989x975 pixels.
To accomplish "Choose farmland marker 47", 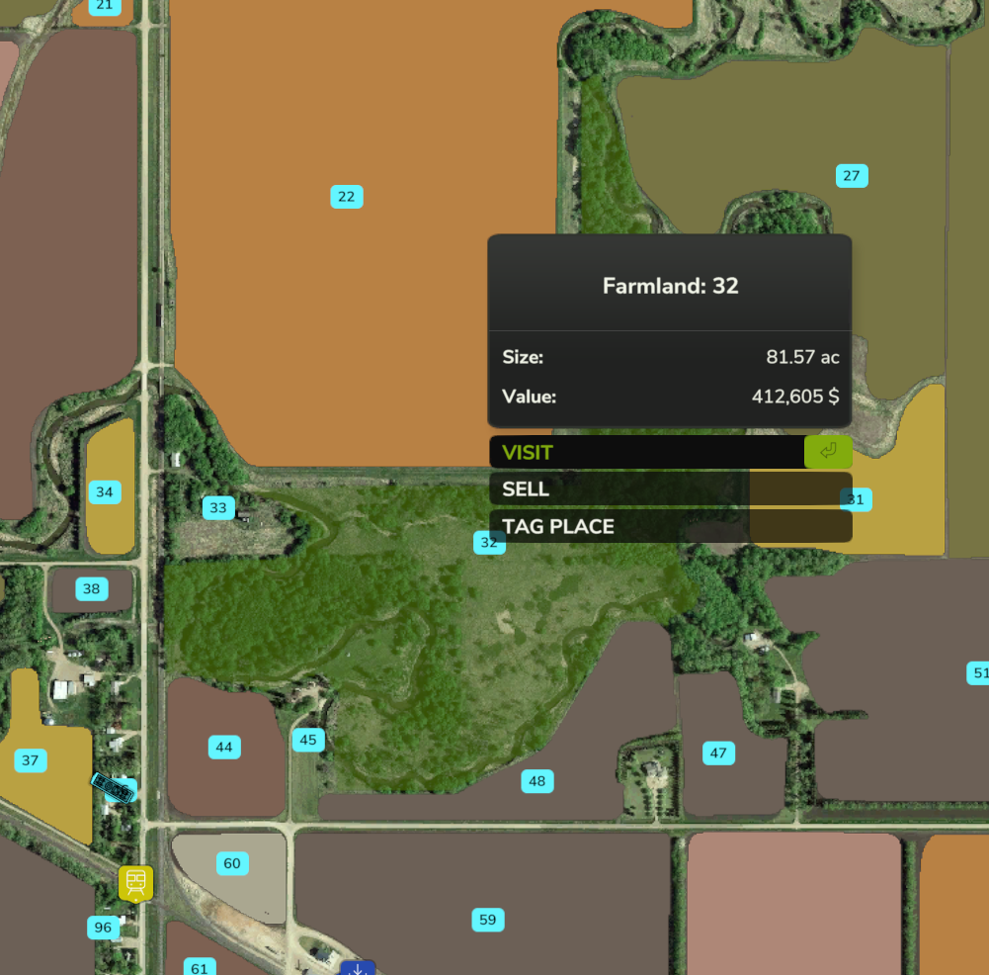I will tap(718, 753).
